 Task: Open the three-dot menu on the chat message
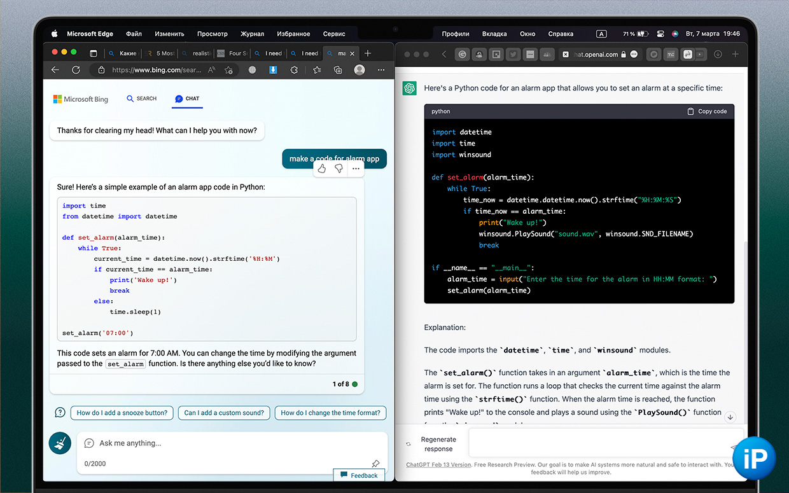356,169
